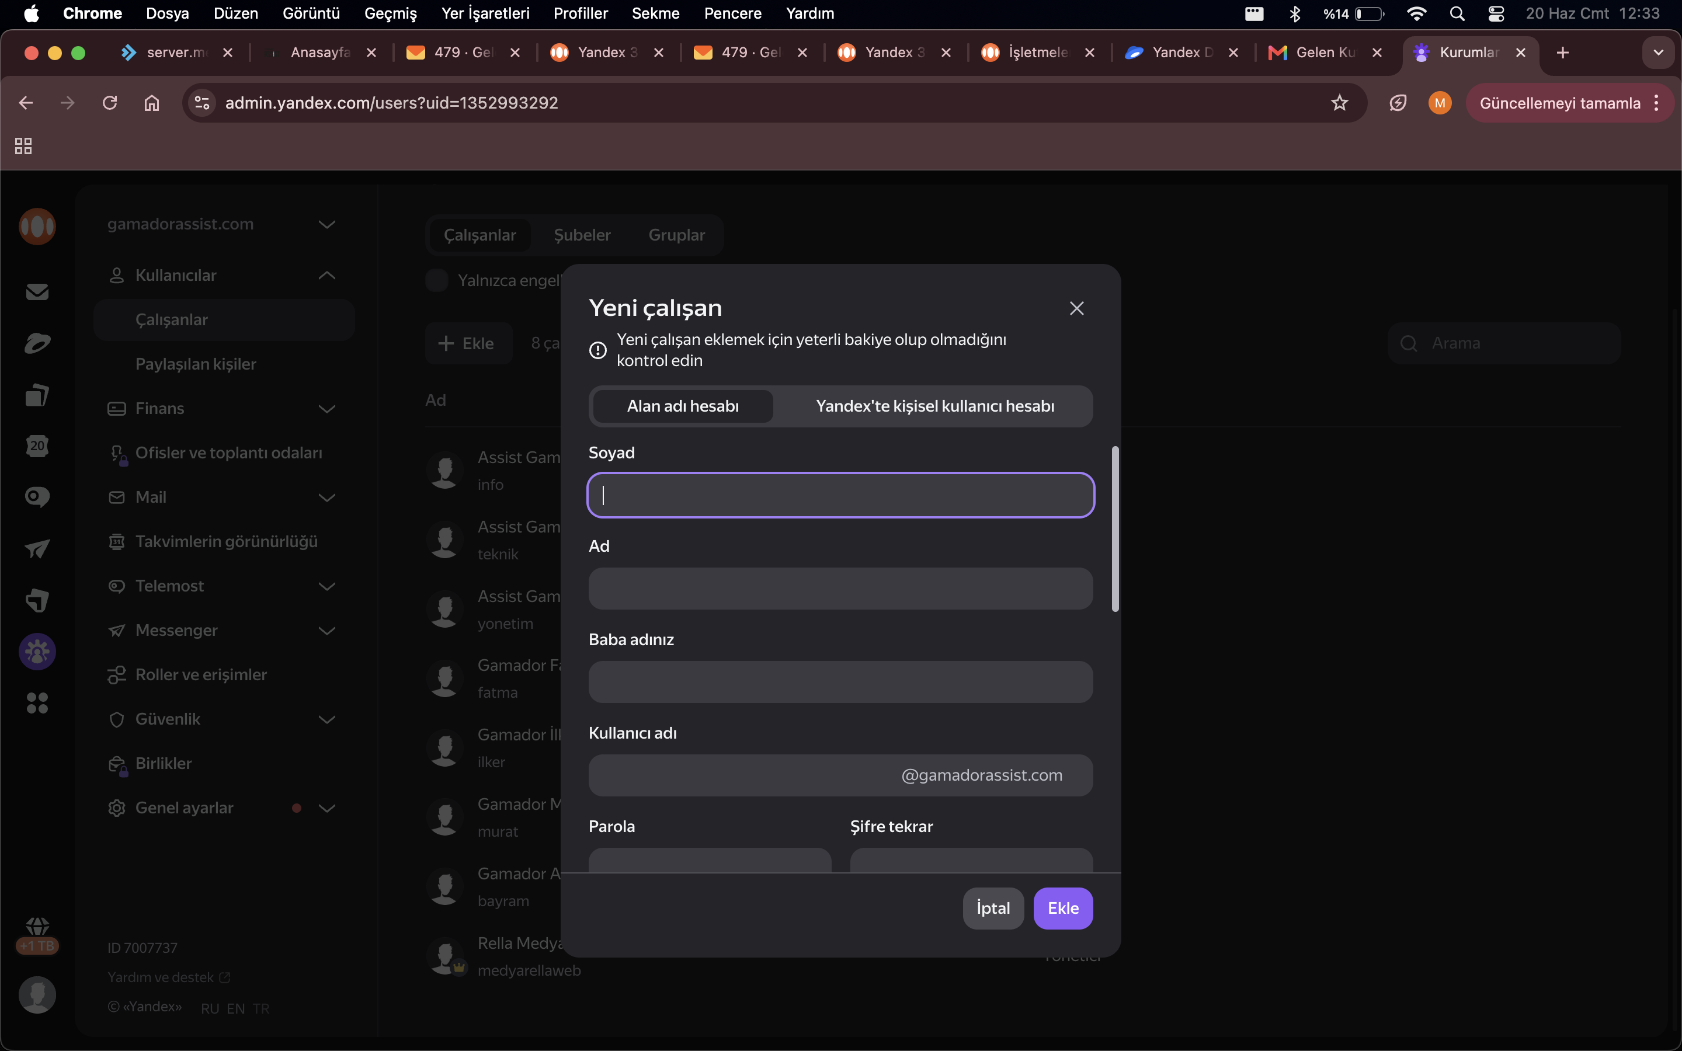Viewport: 1682px width, 1051px height.
Task: Open Chrome profile M avatar
Action: (x=1440, y=103)
